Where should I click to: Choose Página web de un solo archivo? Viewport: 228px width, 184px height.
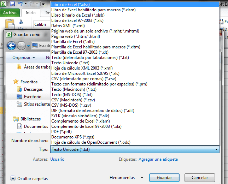click(x=135, y=31)
